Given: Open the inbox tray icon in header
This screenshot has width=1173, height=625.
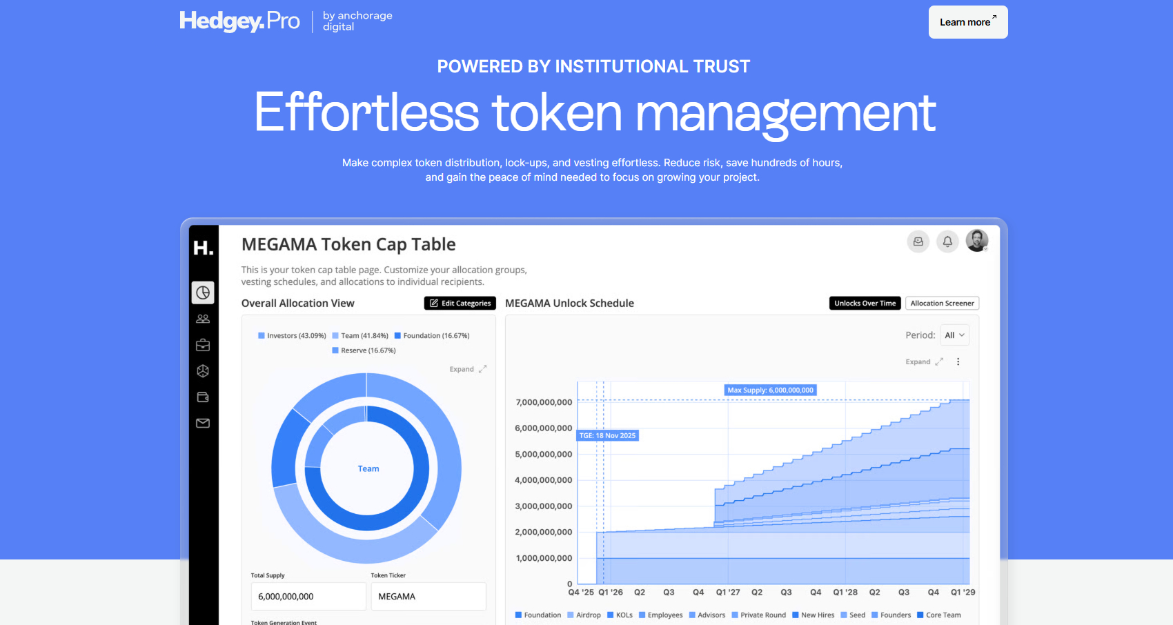Looking at the screenshot, I should point(918,241).
